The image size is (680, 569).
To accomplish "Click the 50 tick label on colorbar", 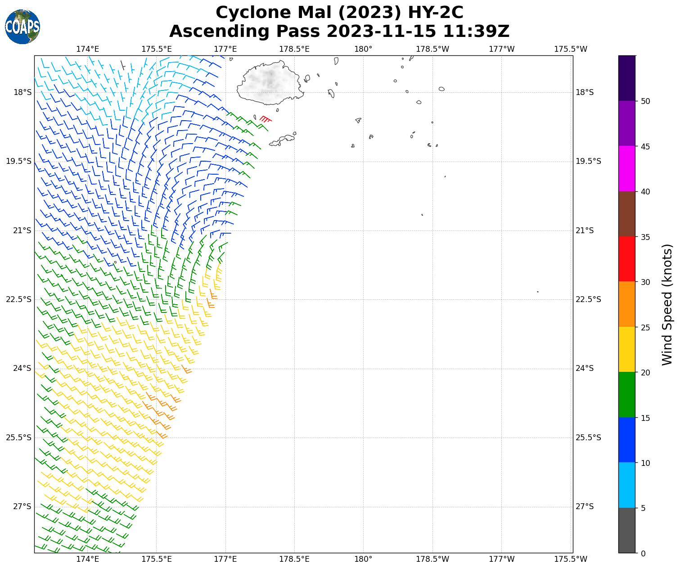I will 645,101.
